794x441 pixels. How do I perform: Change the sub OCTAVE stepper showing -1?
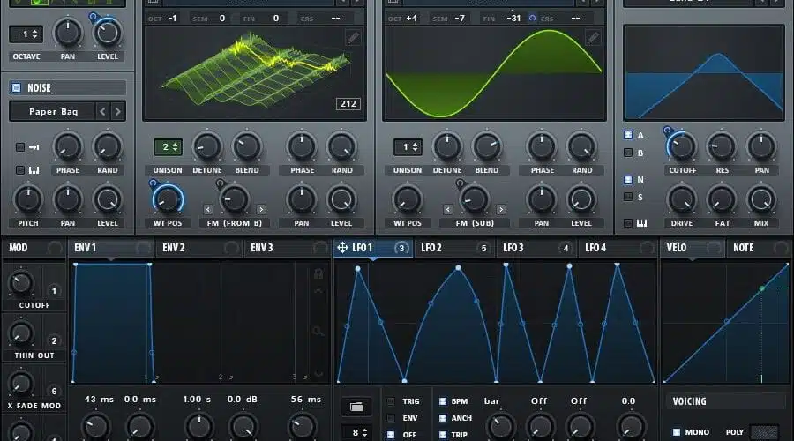tap(26, 34)
